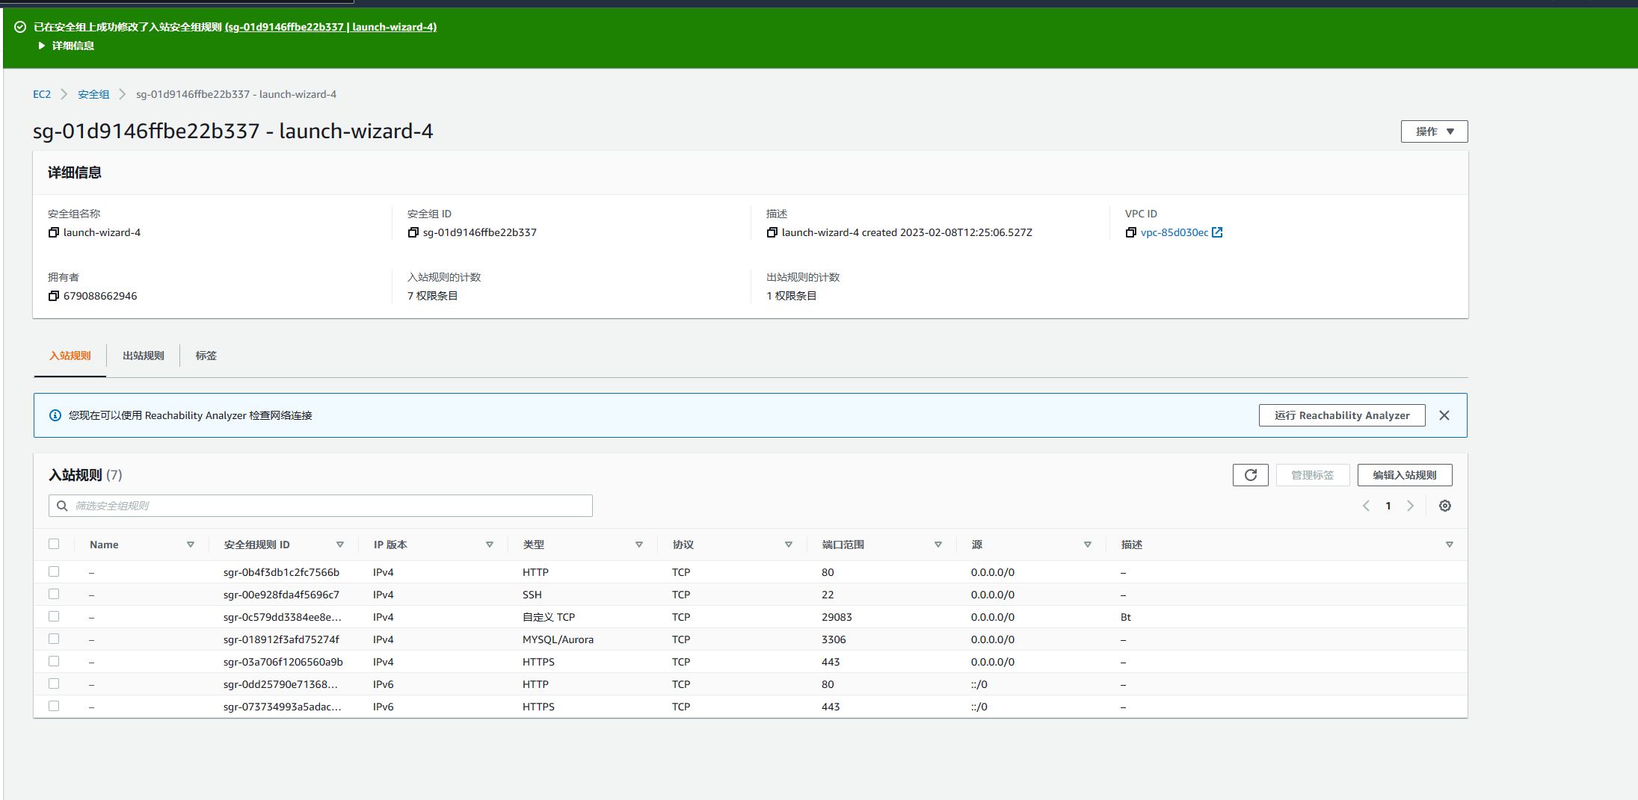This screenshot has height=800, width=1638.
Task: Open security group link in success banner
Action: pyautogui.click(x=330, y=27)
